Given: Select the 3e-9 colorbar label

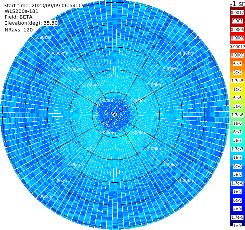Looking at the screenshot, I should (x=237, y=208).
